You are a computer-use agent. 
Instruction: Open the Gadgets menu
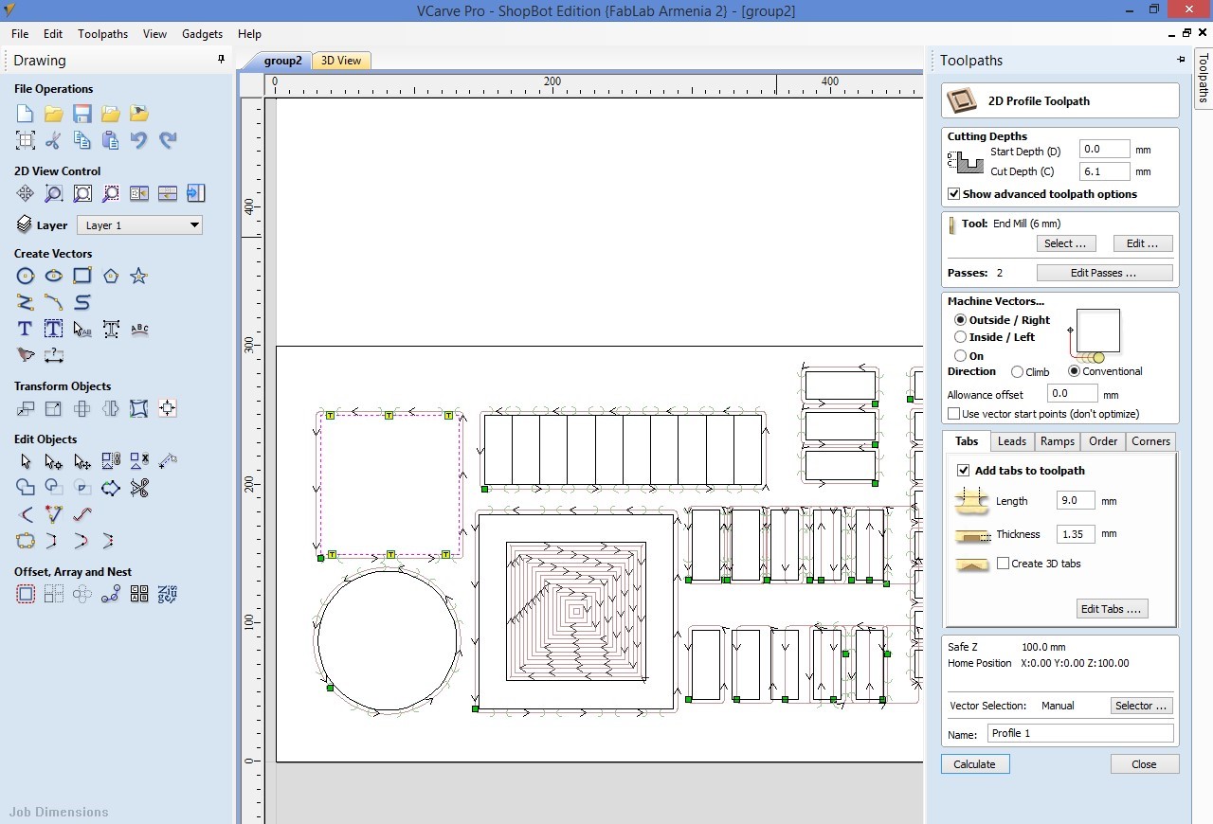202,33
